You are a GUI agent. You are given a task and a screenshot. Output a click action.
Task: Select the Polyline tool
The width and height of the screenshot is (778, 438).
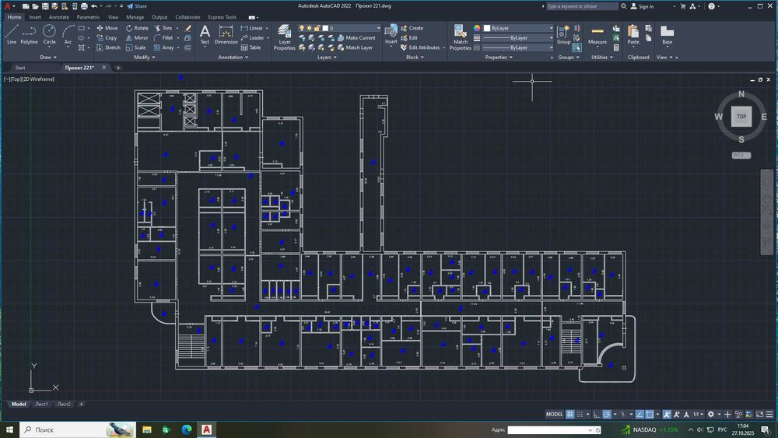pos(29,34)
